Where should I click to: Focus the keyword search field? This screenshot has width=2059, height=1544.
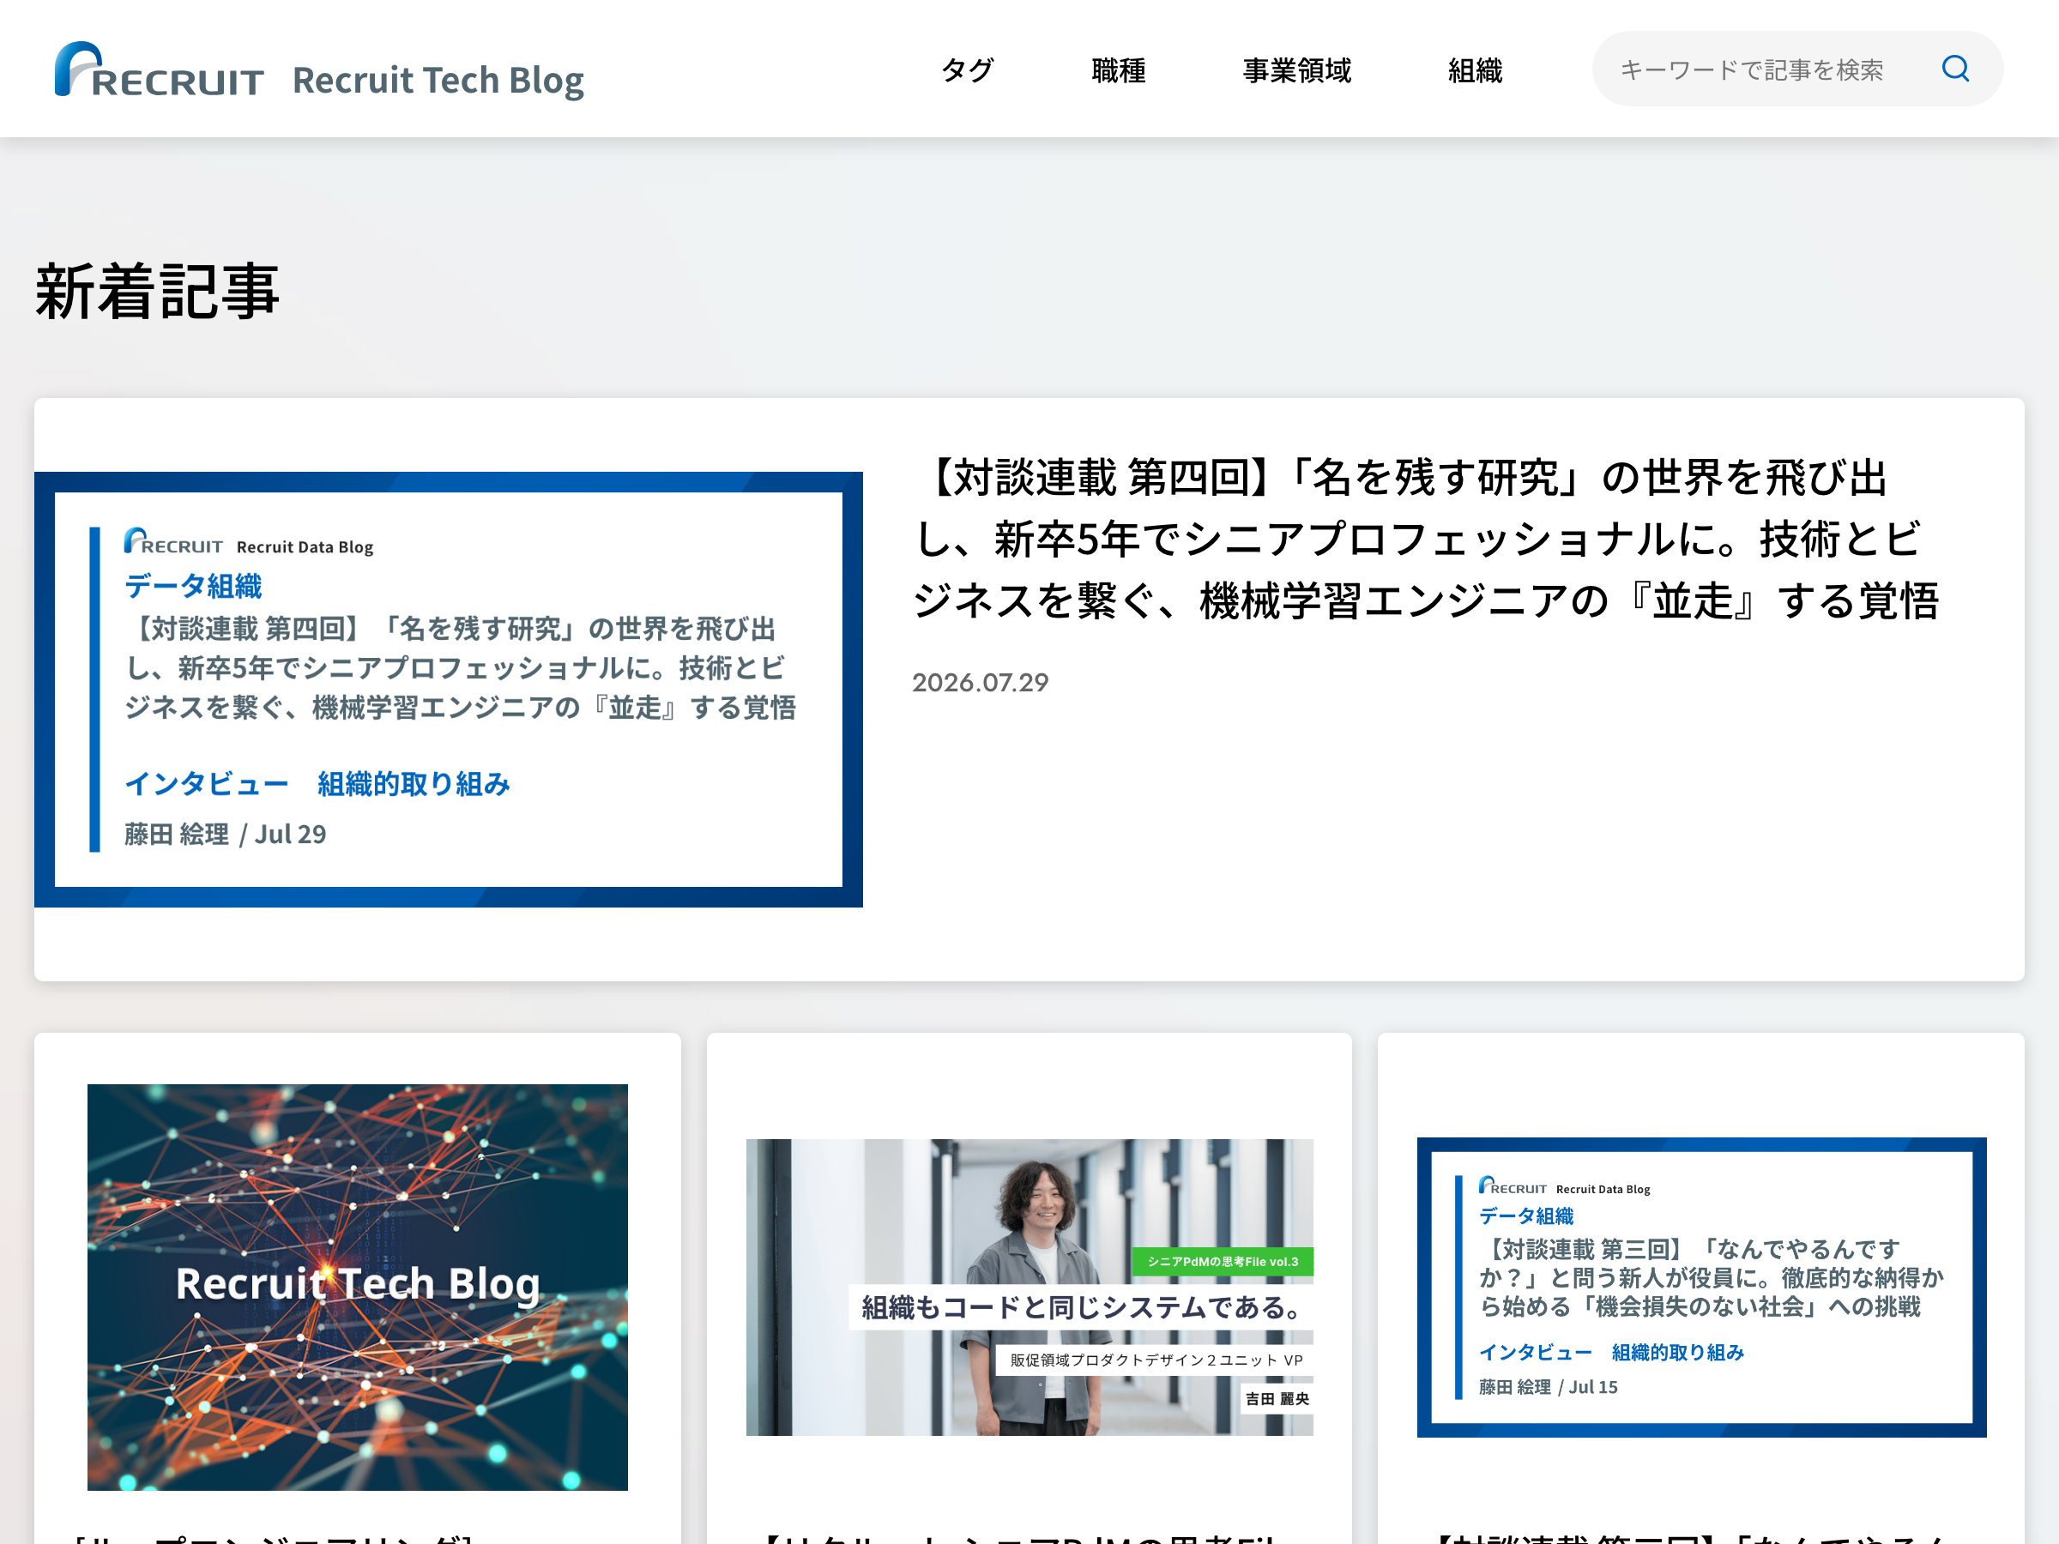[1796, 69]
